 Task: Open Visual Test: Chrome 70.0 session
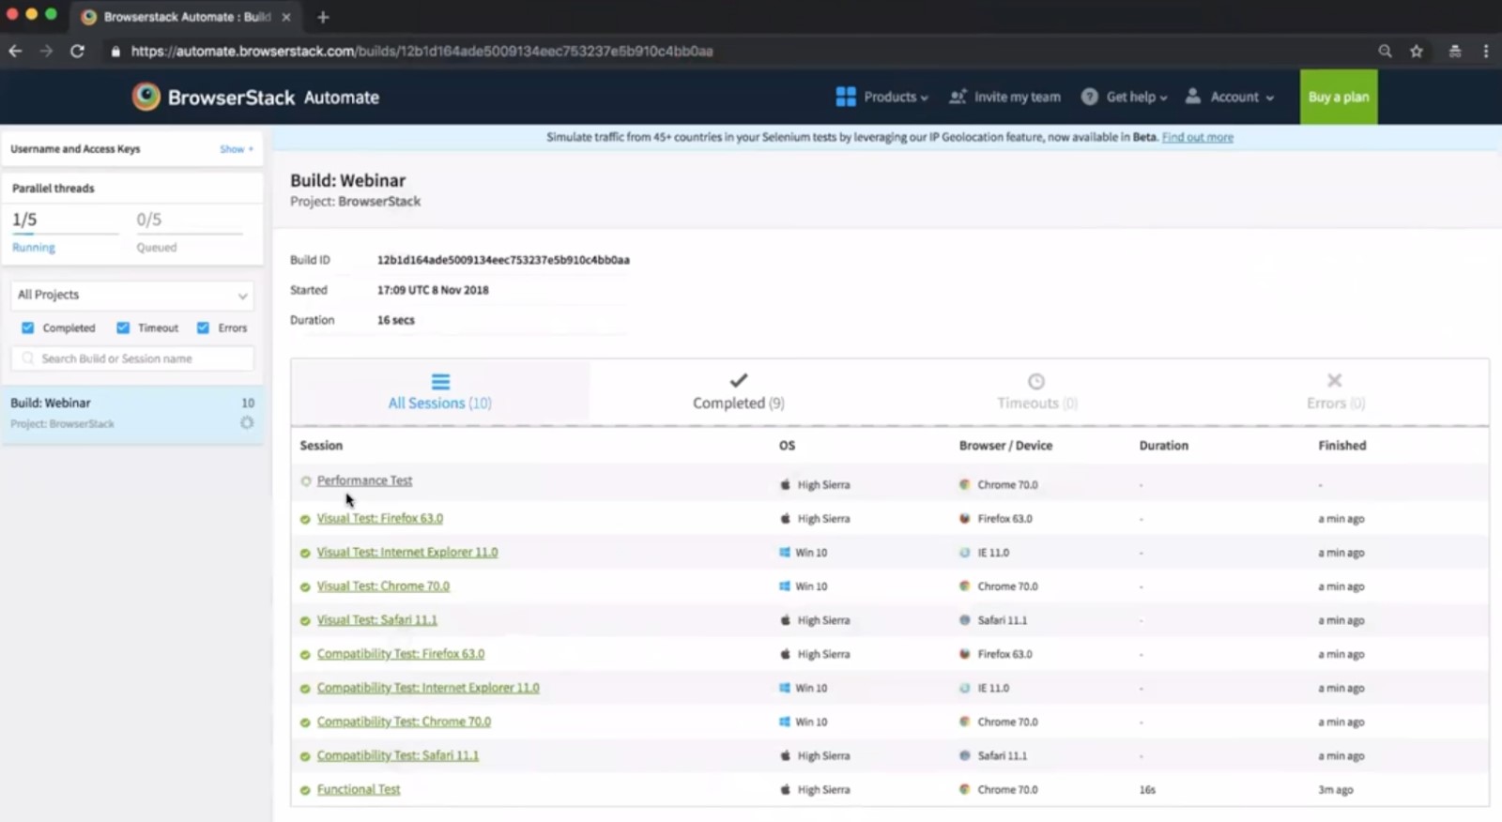click(x=383, y=586)
